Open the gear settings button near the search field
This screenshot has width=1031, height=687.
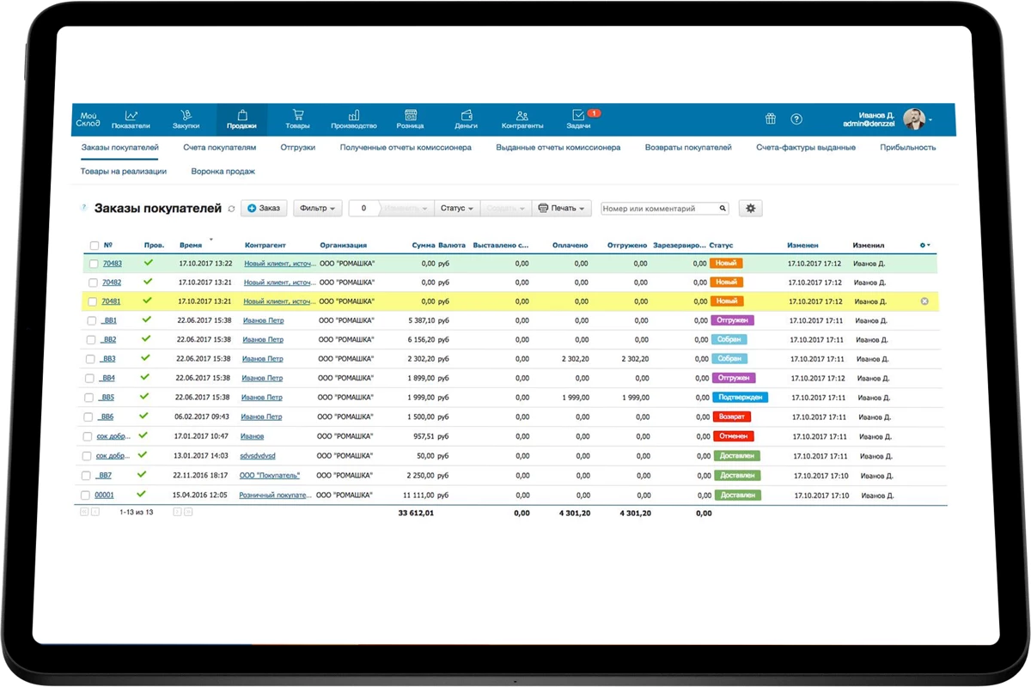[x=750, y=208]
